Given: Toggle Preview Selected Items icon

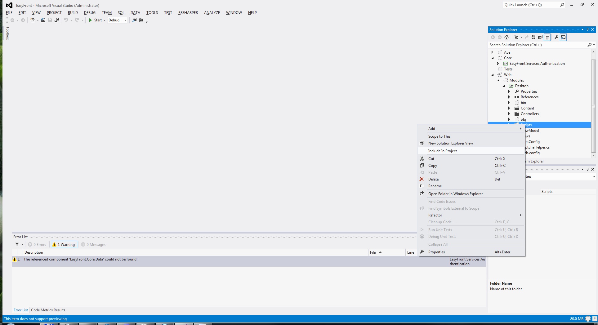Looking at the screenshot, I should tap(563, 37).
